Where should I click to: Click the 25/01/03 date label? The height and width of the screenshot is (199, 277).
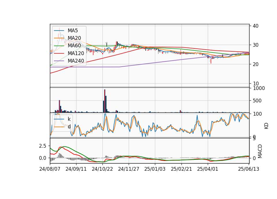click(155, 169)
